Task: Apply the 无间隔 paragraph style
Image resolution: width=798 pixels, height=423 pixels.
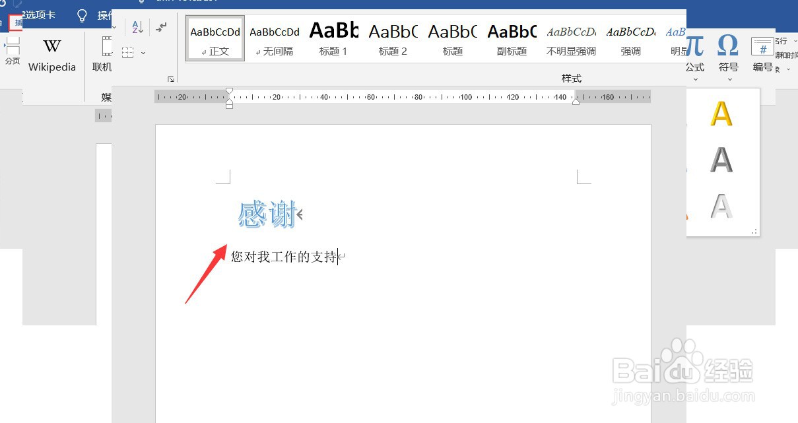Action: pos(274,38)
